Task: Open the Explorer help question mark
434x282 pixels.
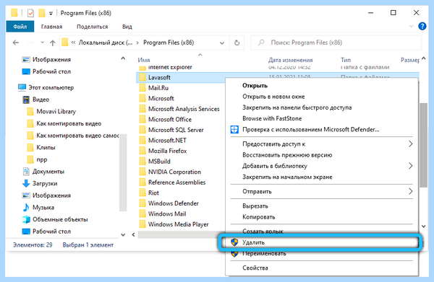Action: [x=422, y=26]
